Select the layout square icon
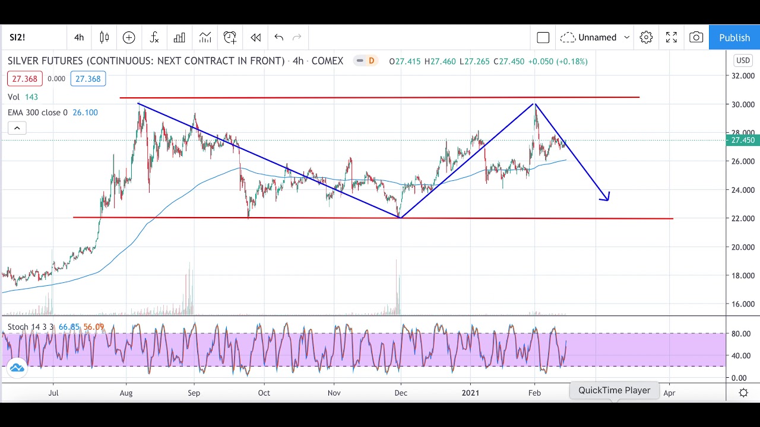Screen dimensions: 760x427 click(x=543, y=37)
